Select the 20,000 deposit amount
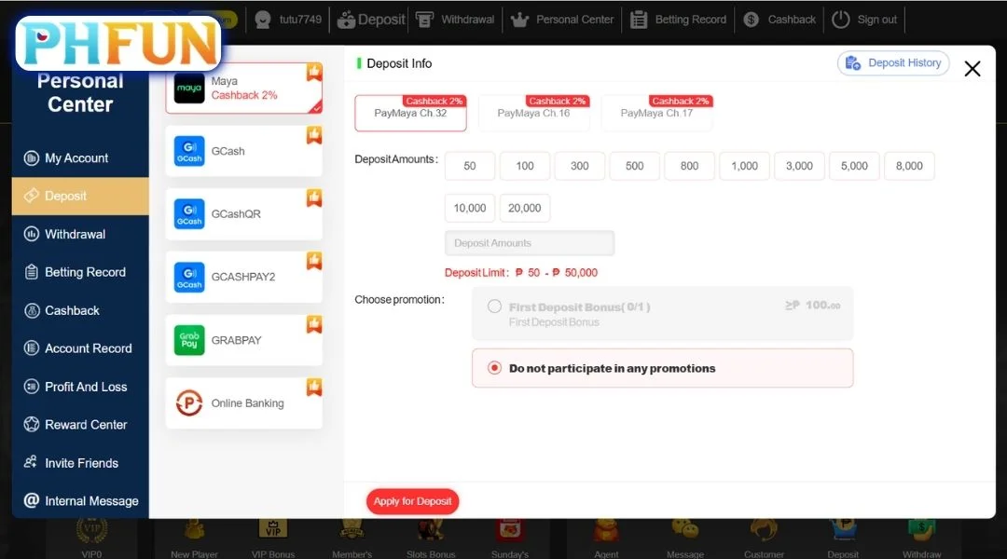 (x=525, y=208)
